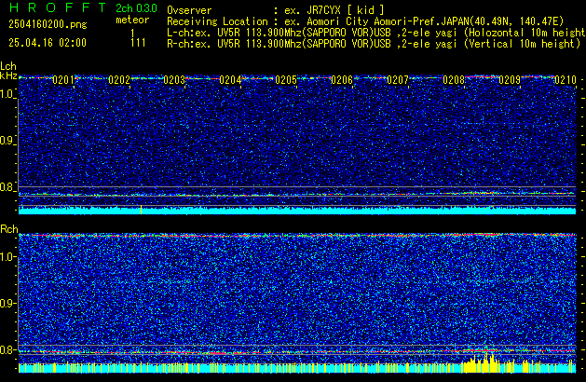Click time marker 0203
Image resolution: width=586 pixels, height=382 pixels.
pyautogui.click(x=174, y=80)
